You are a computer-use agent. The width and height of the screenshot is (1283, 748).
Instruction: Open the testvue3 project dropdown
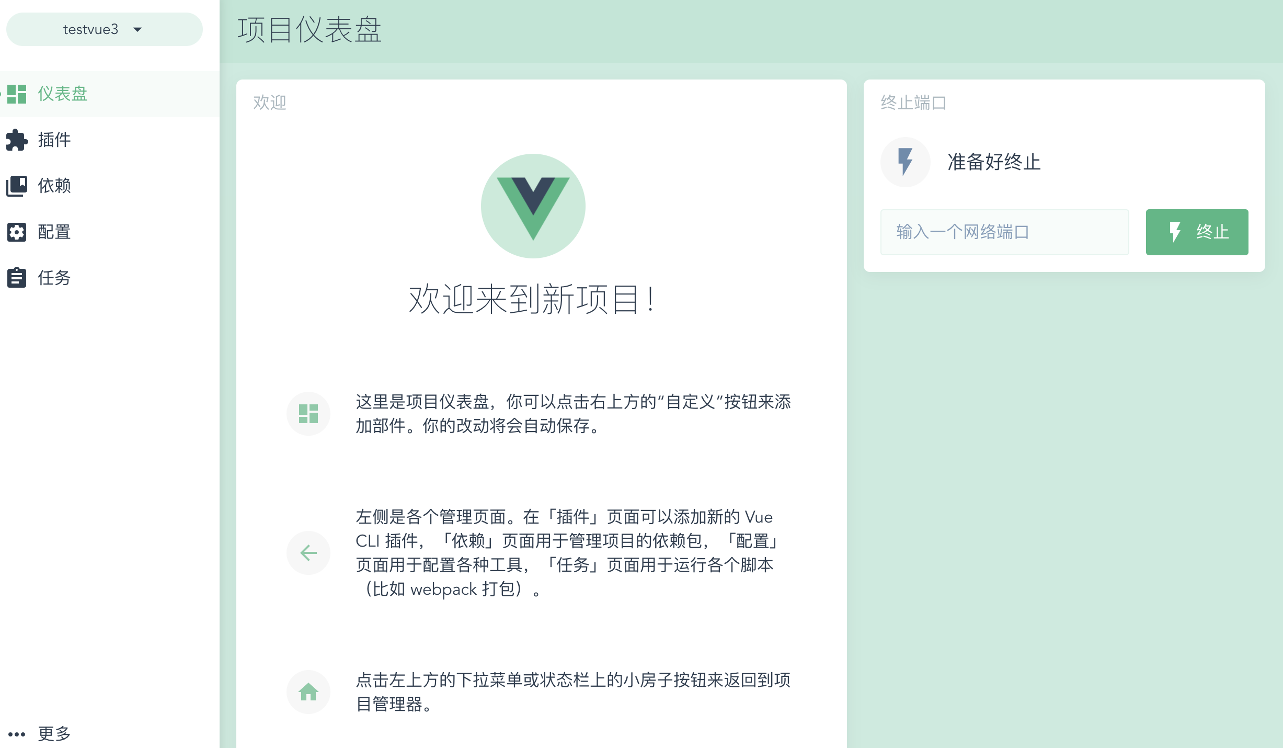(x=105, y=29)
